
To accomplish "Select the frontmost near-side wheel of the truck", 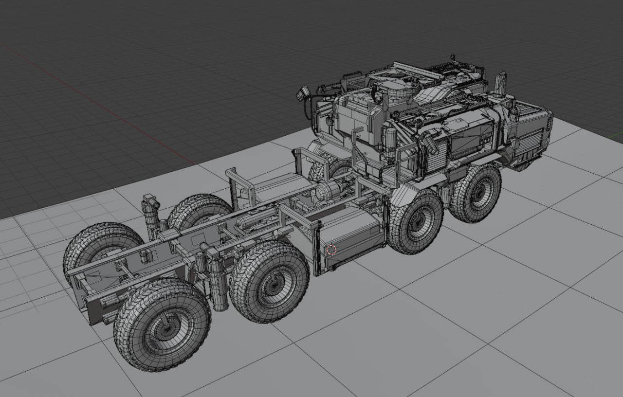I will pos(476,193).
